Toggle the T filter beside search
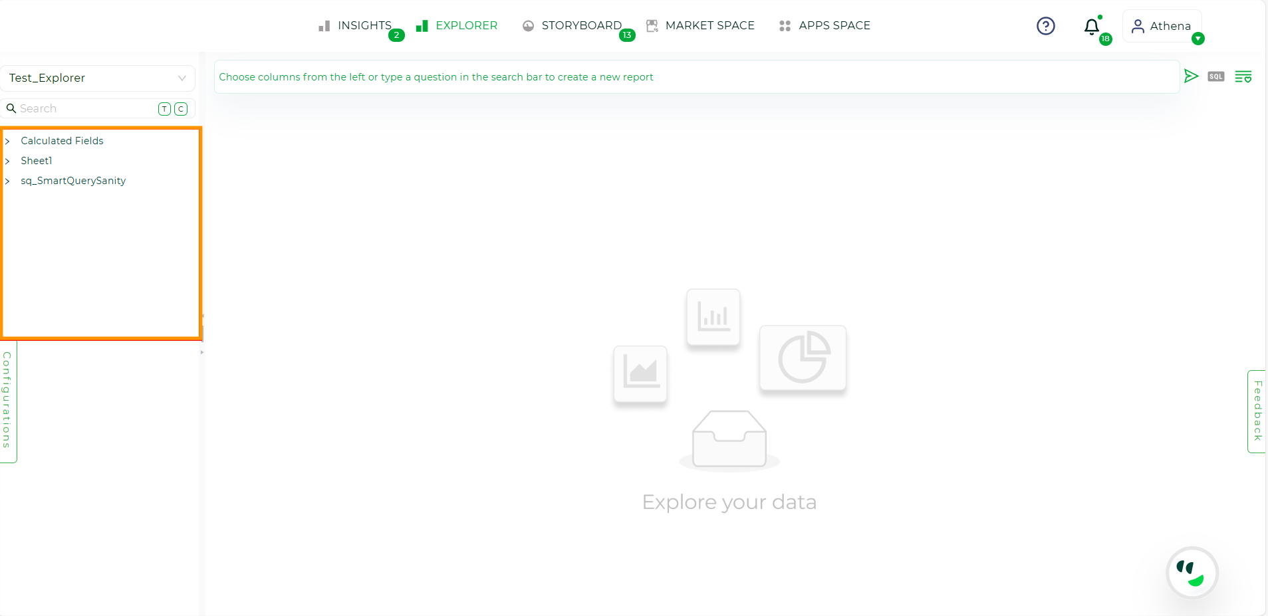This screenshot has width=1268, height=616. coord(164,108)
